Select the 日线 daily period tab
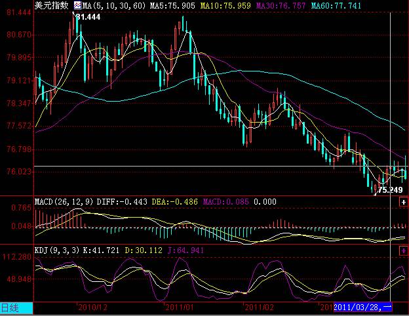Image resolution: width=409 pixels, height=316 pixels. click(x=16, y=308)
